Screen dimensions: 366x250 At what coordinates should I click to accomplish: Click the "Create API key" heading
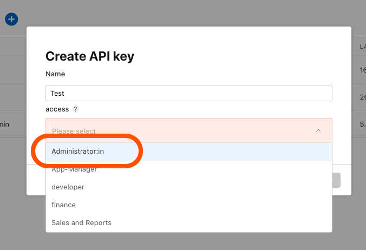[90, 56]
